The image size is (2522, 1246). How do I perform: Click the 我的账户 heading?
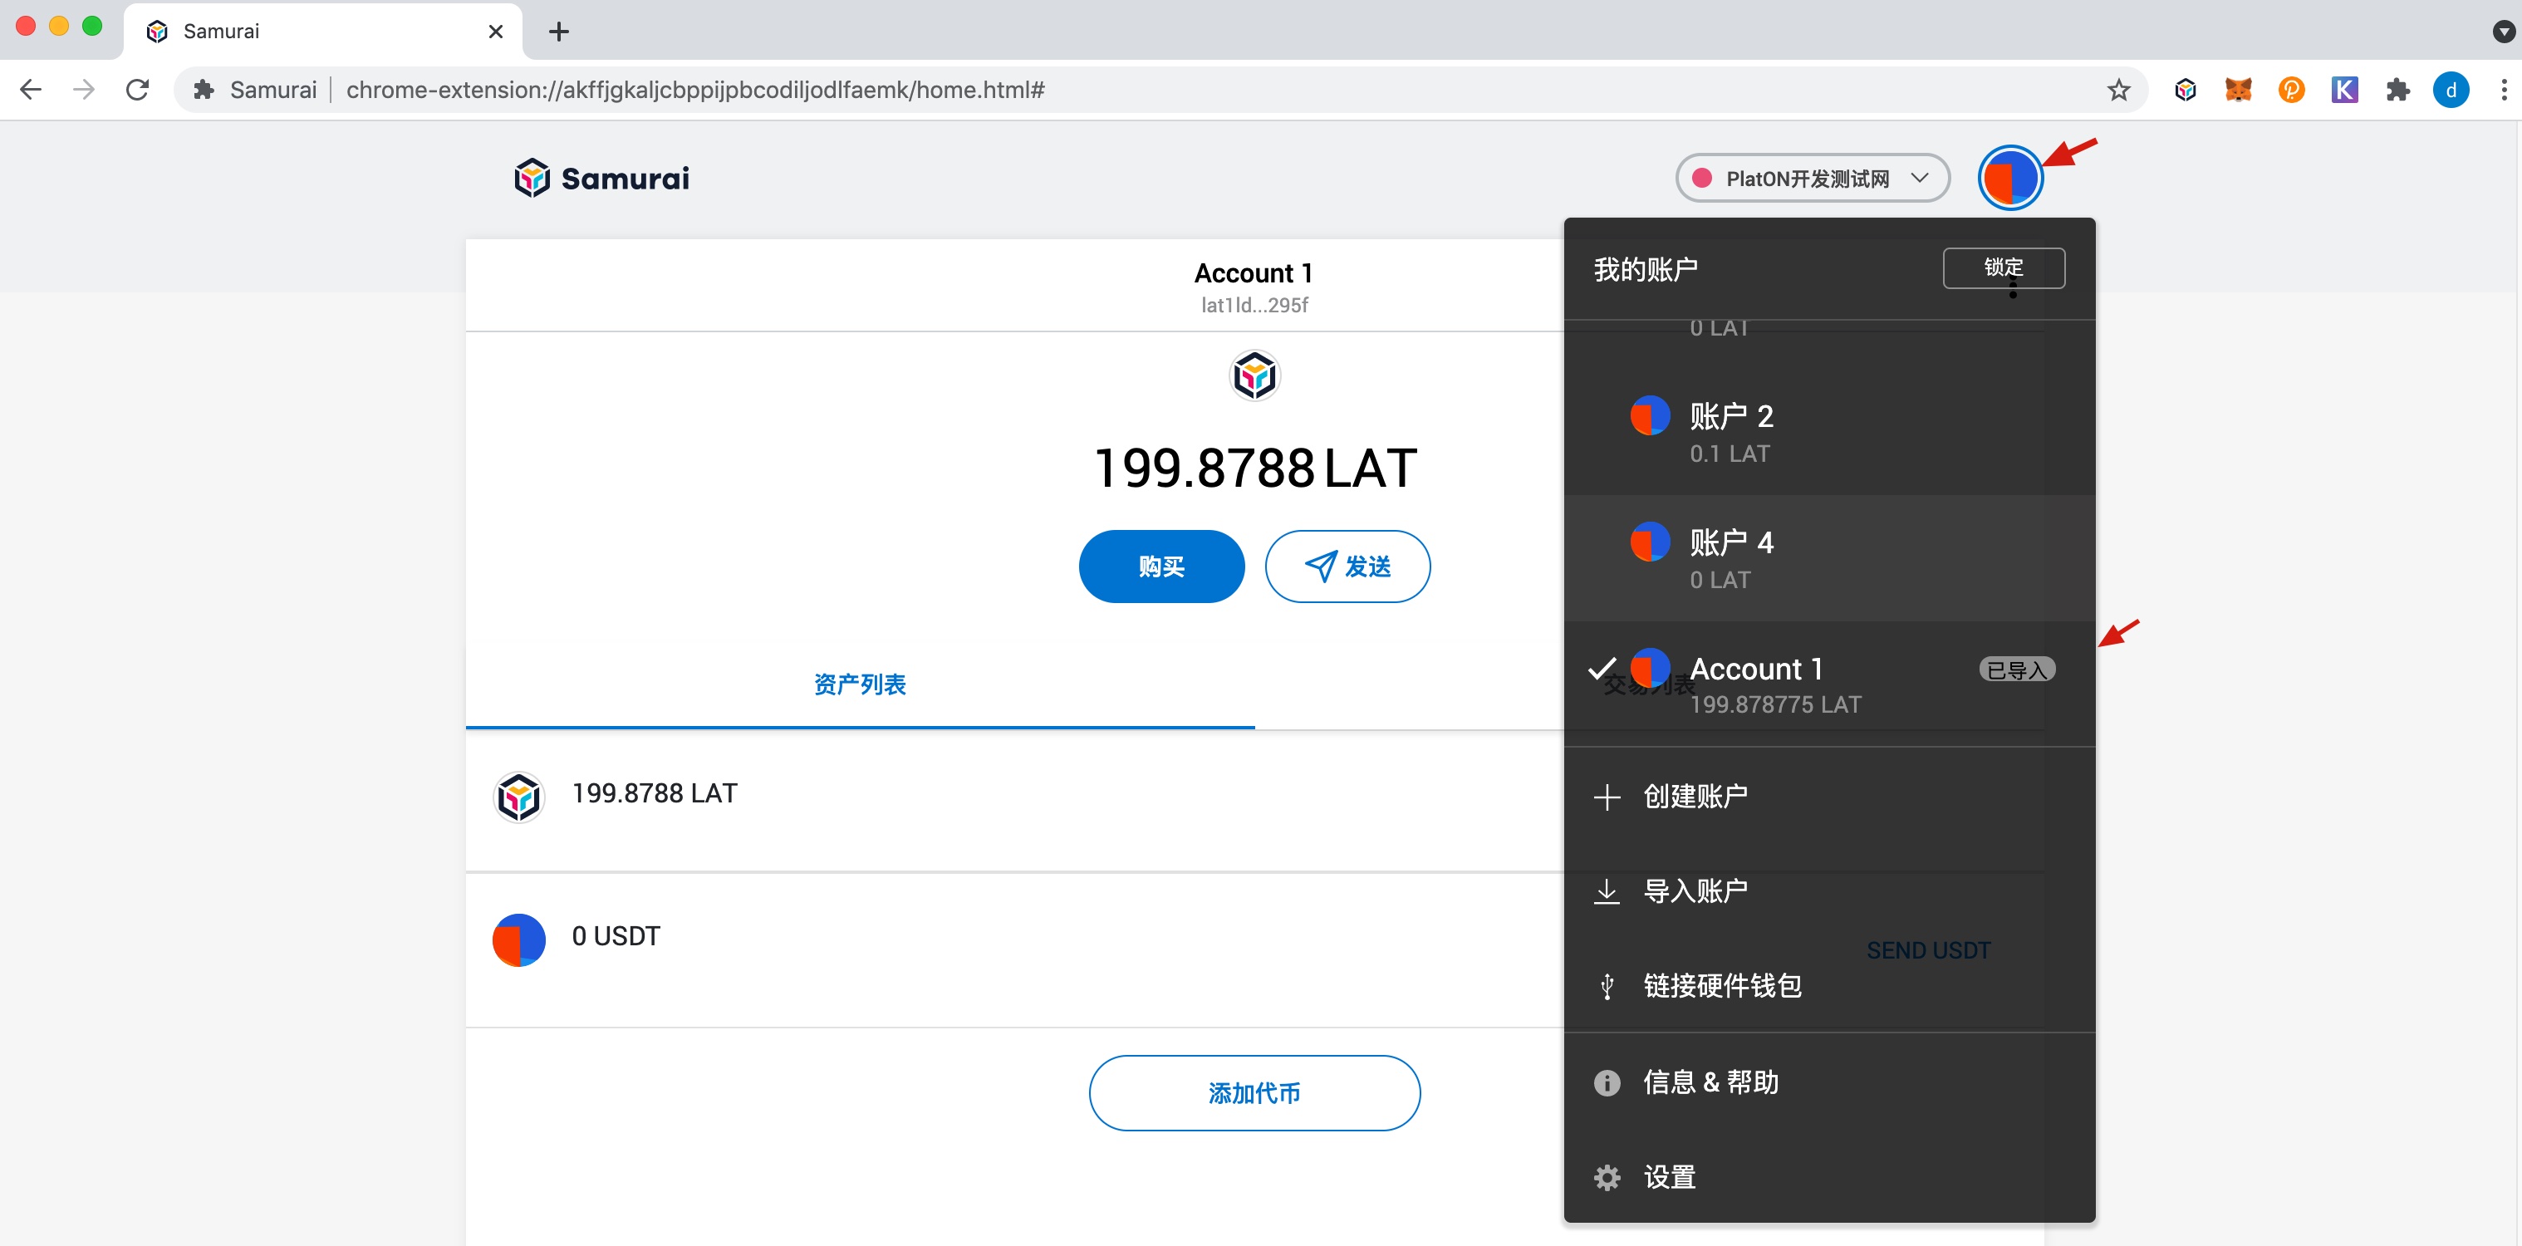pos(1645,269)
